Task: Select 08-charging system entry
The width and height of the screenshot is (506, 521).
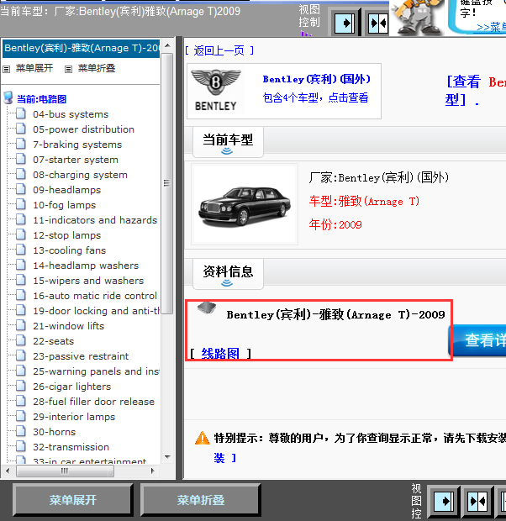Action: [80, 175]
